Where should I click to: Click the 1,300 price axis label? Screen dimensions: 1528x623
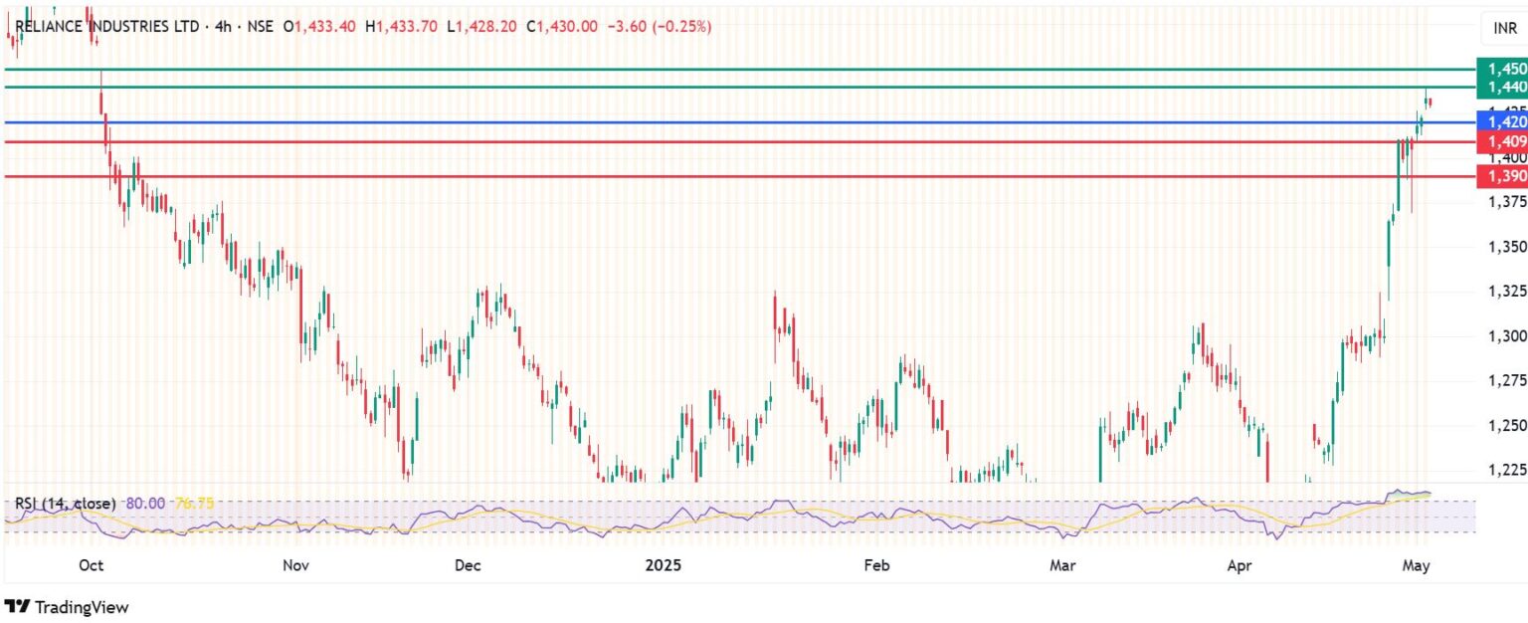pos(1506,335)
